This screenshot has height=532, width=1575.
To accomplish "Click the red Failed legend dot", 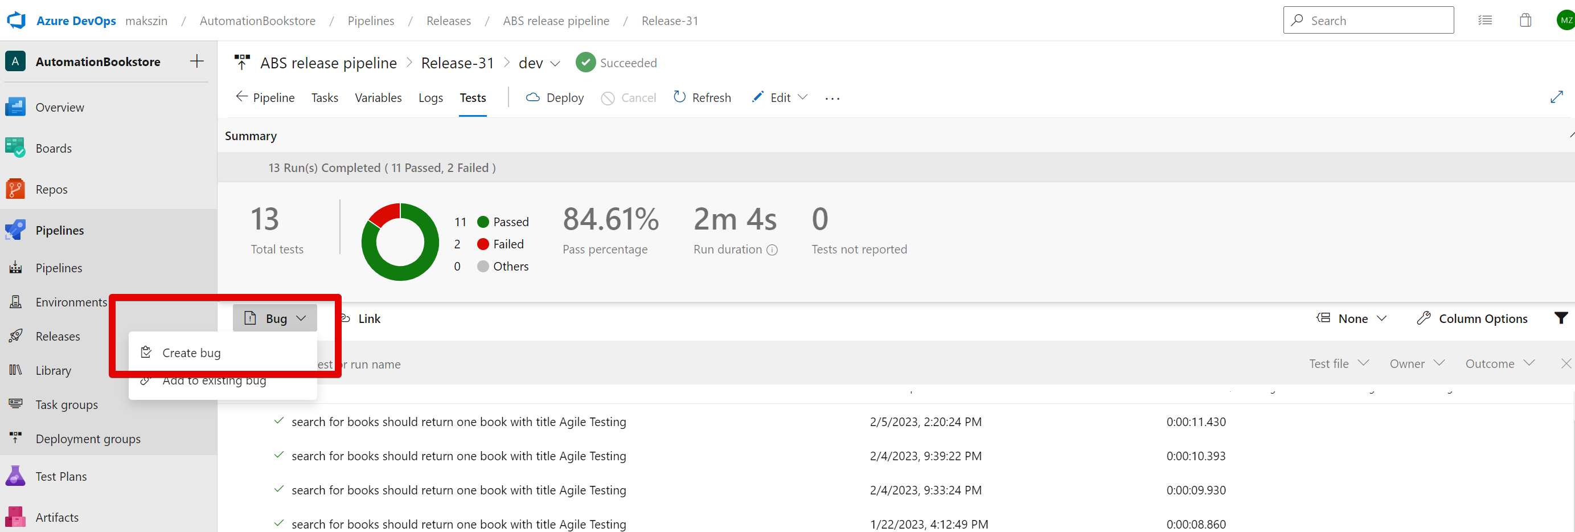I will [x=483, y=244].
